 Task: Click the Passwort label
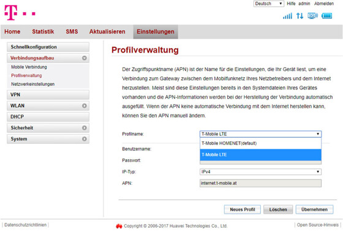(x=131, y=160)
